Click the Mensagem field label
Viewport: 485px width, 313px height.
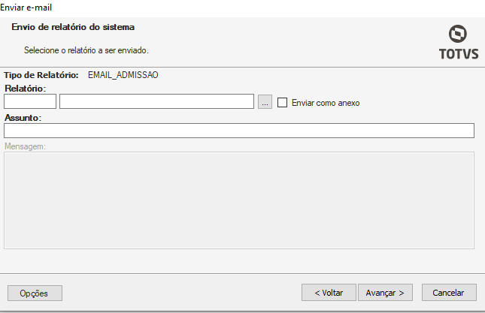click(26, 146)
